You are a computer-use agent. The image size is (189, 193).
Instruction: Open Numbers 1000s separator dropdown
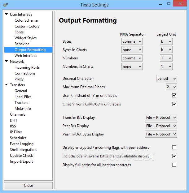(x=132, y=58)
